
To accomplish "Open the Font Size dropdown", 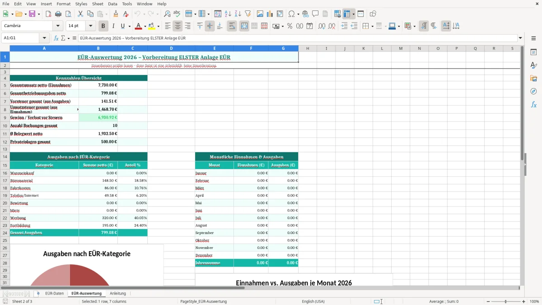I will (91, 26).
